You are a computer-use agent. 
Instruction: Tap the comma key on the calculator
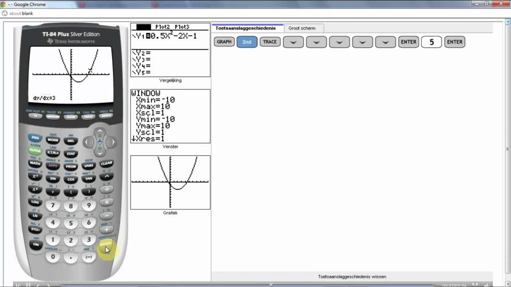[53, 192]
